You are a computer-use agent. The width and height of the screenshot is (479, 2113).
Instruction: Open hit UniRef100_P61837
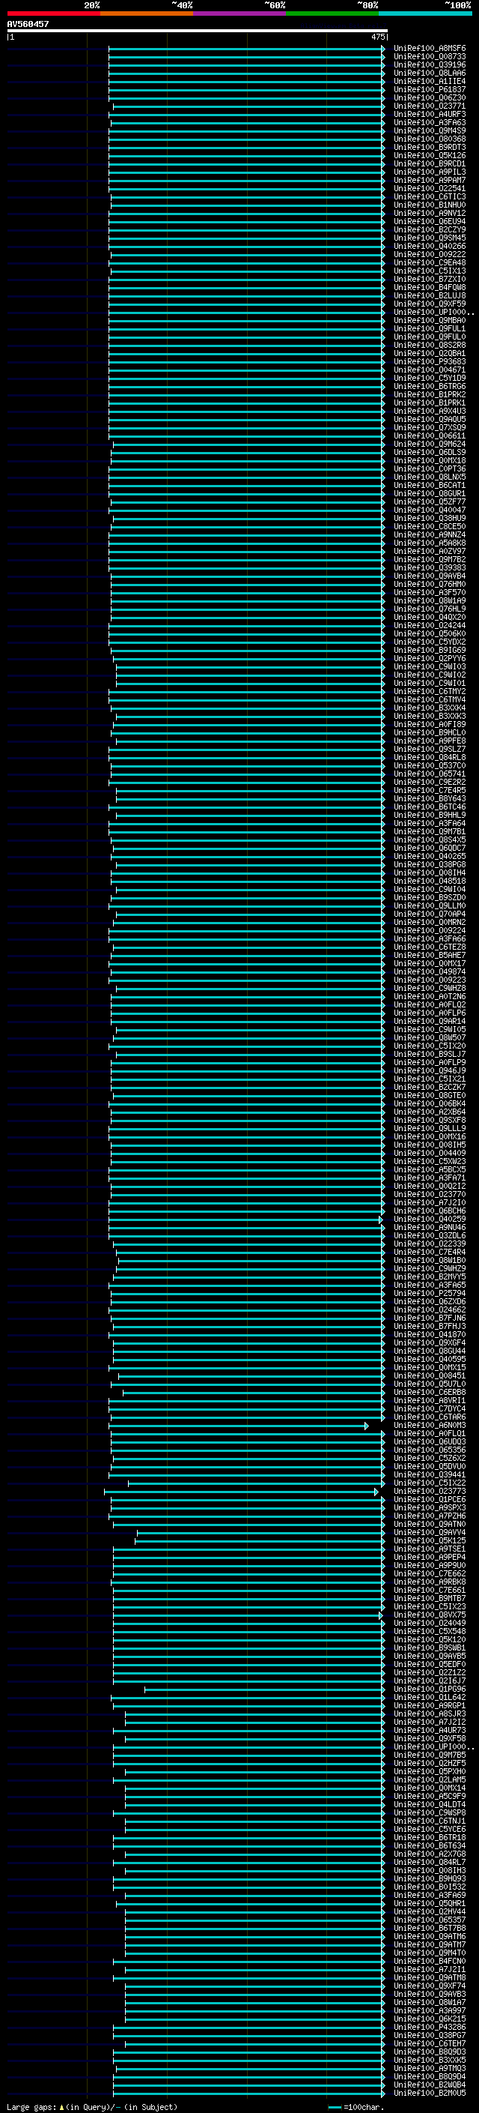pyautogui.click(x=429, y=89)
